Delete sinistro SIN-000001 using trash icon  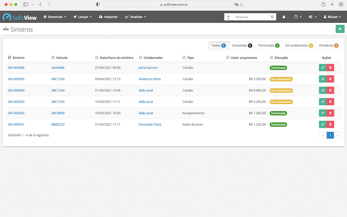(330, 124)
